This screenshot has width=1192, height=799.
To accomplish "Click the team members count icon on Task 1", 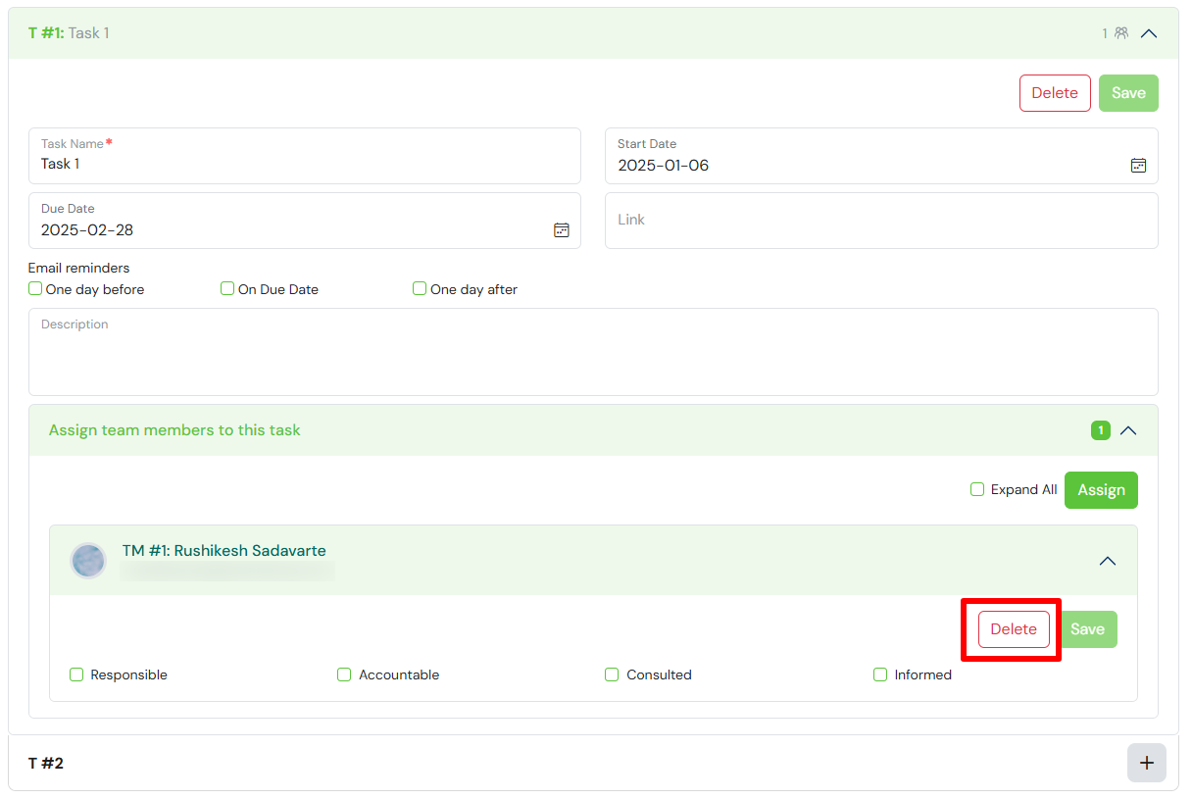I will (1120, 33).
